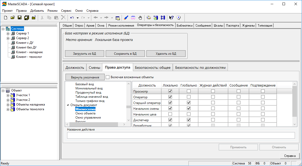
Task: Save all with the stacked floppies icon
Action: click(x=27, y=18)
